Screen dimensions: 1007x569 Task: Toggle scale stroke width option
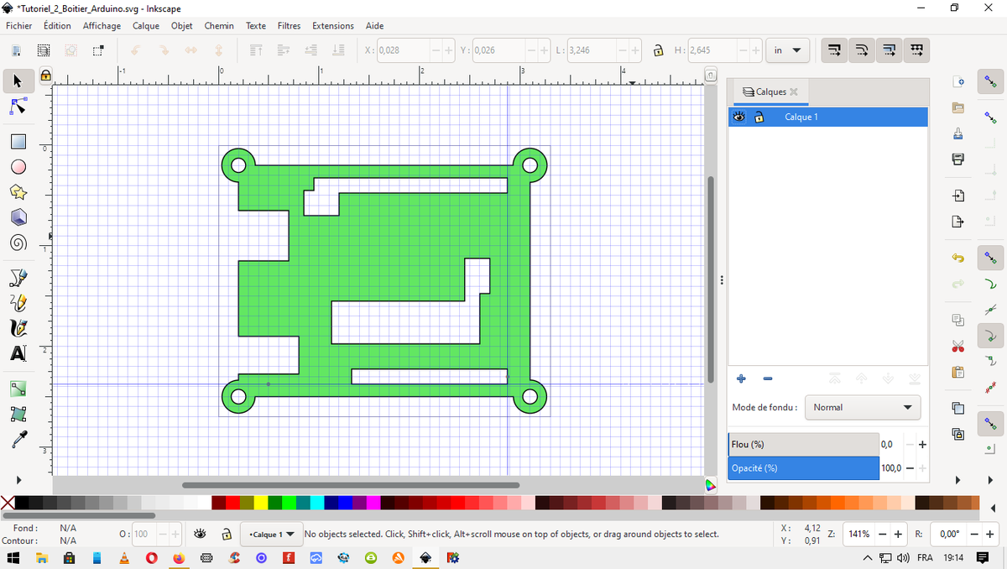coord(836,50)
